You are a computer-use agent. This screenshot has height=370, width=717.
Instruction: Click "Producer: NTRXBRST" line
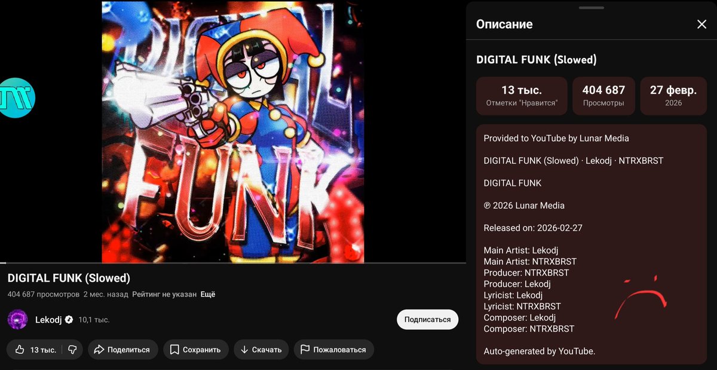pyautogui.click(x=526, y=273)
